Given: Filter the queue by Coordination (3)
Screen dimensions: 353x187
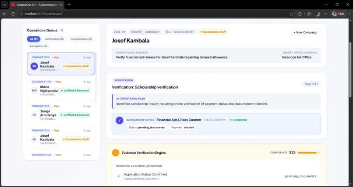Looking at the screenshot, I should click(x=81, y=39).
